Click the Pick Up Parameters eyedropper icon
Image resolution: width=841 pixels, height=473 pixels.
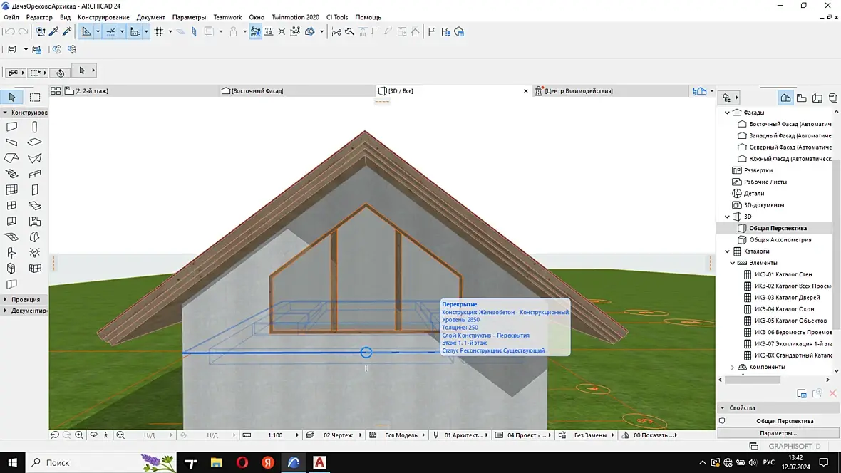tap(53, 32)
